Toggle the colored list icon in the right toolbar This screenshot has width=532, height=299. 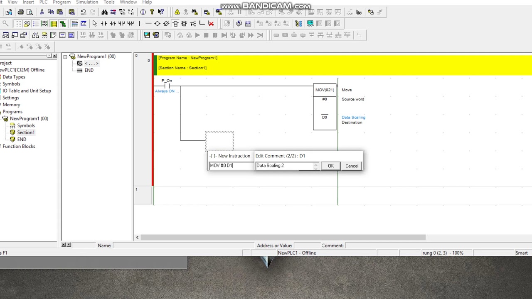(x=298, y=24)
